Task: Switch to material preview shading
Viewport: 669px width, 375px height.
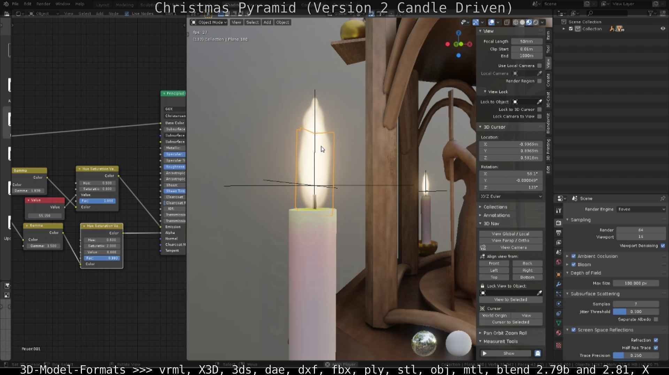Action: coord(529,22)
